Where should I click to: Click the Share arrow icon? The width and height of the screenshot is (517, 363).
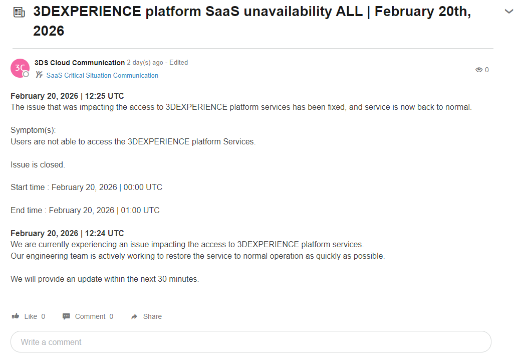[x=133, y=316]
